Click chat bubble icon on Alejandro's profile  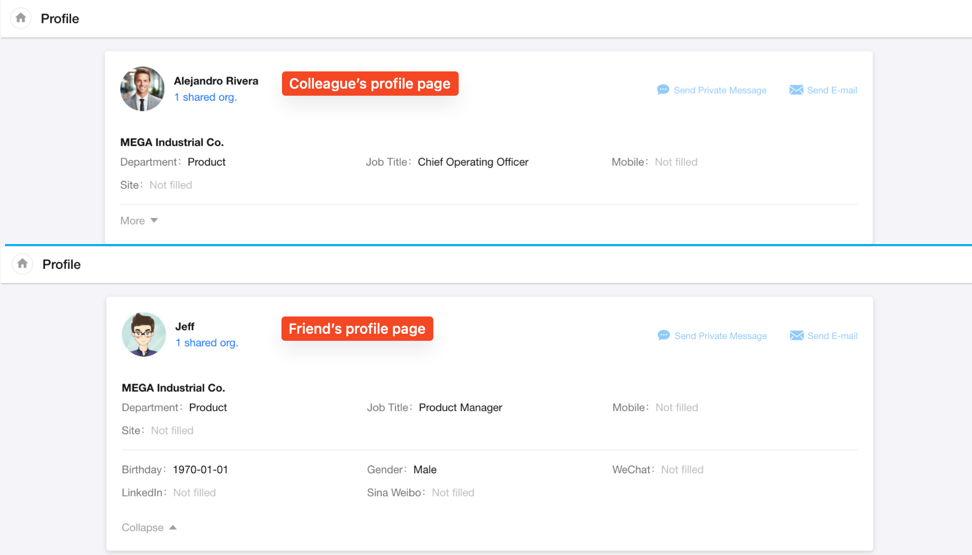(663, 90)
